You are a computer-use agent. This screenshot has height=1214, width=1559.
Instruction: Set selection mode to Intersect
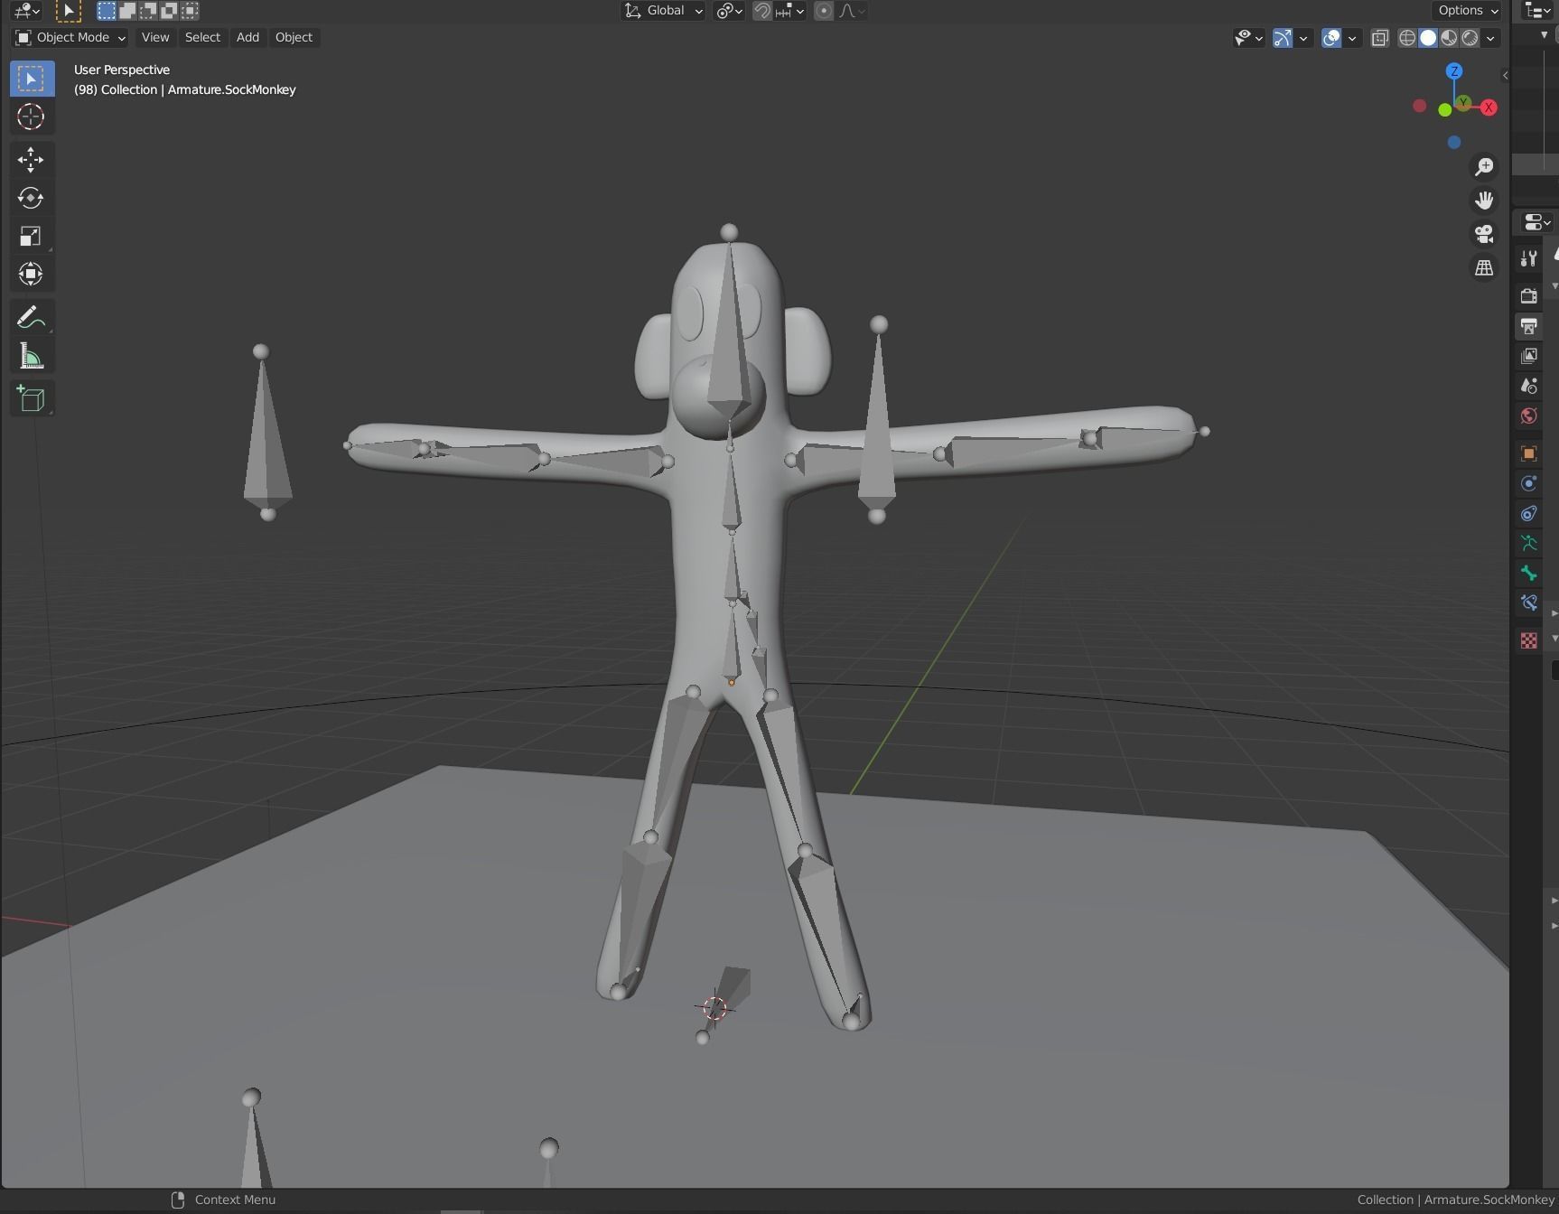190,11
